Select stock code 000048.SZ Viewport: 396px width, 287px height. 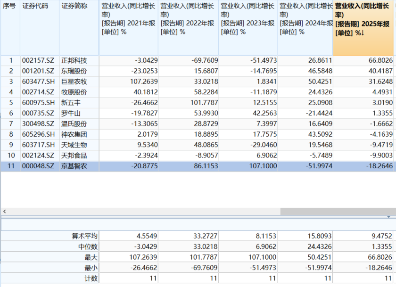pos(38,166)
